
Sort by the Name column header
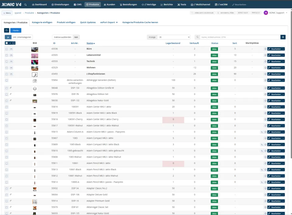pos(91,43)
